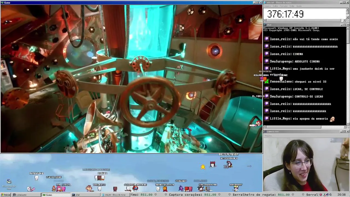Open the Arquivo menu in Notepad
The image size is (350, 197).
[x=267, y=6]
